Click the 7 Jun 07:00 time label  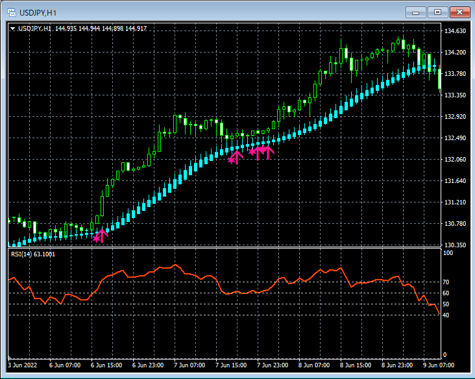tap(189, 365)
